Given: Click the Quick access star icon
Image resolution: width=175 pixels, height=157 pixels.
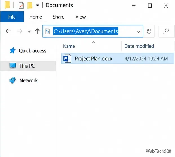Looking at the screenshot, I should [12, 50].
